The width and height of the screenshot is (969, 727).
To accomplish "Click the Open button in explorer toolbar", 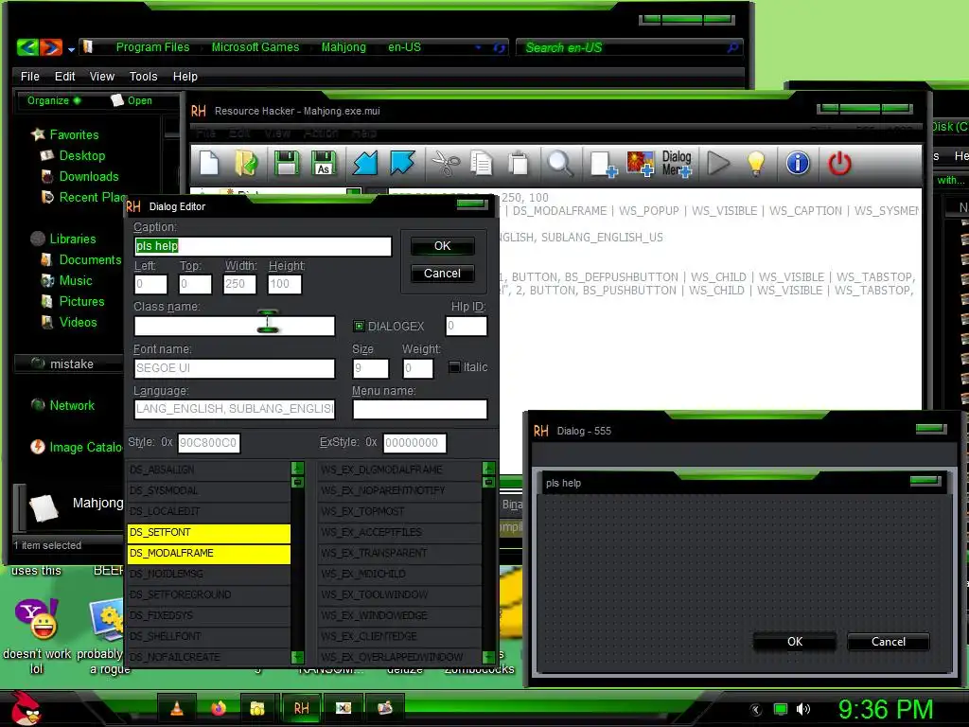I will point(132,100).
